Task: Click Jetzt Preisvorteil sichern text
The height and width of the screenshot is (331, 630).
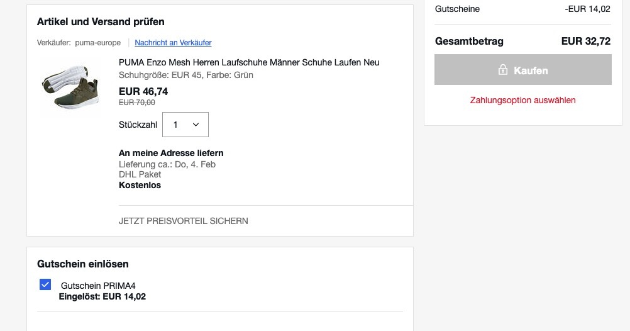Action: (183, 221)
